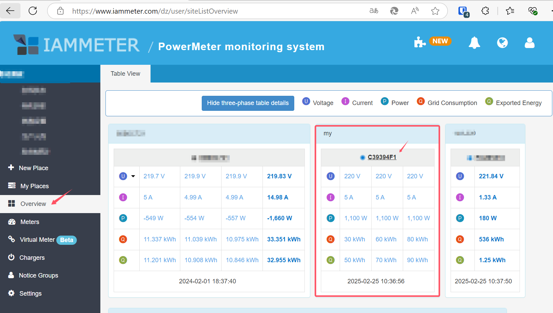This screenshot has width=553, height=313.
Task: Click the IAMMETER logo
Action: [76, 45]
